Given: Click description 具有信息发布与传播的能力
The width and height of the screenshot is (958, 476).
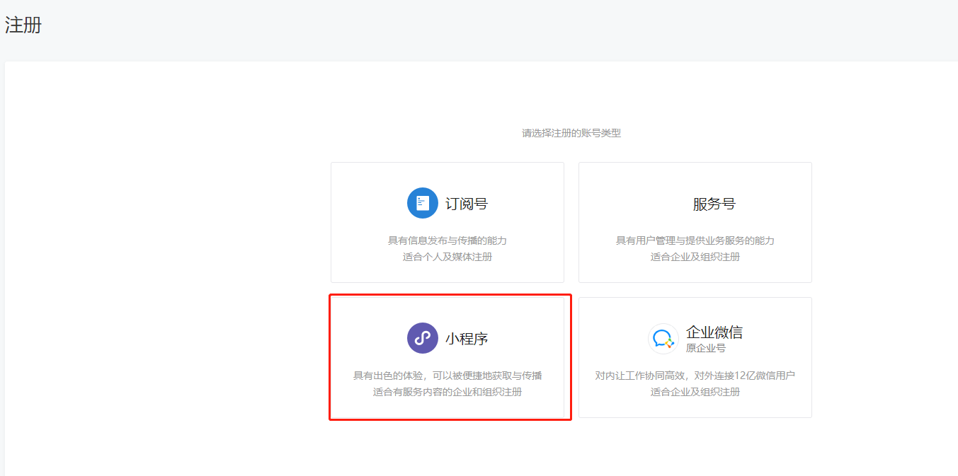Looking at the screenshot, I should [x=447, y=240].
